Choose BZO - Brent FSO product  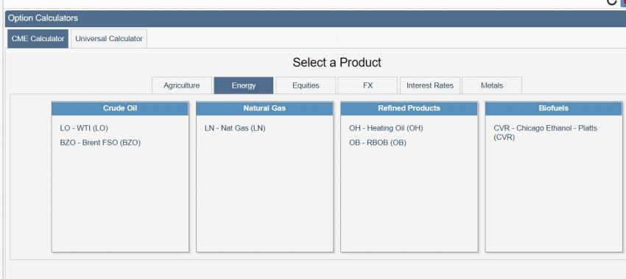pos(100,143)
